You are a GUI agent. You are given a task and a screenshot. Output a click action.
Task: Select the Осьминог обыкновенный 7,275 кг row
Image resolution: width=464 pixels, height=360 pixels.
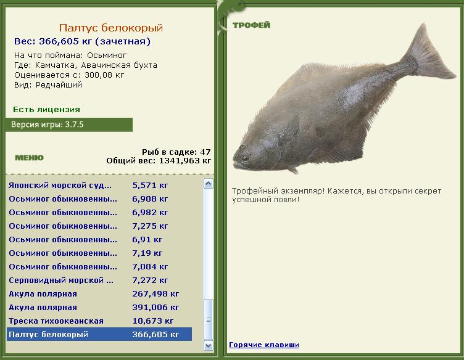(x=99, y=226)
